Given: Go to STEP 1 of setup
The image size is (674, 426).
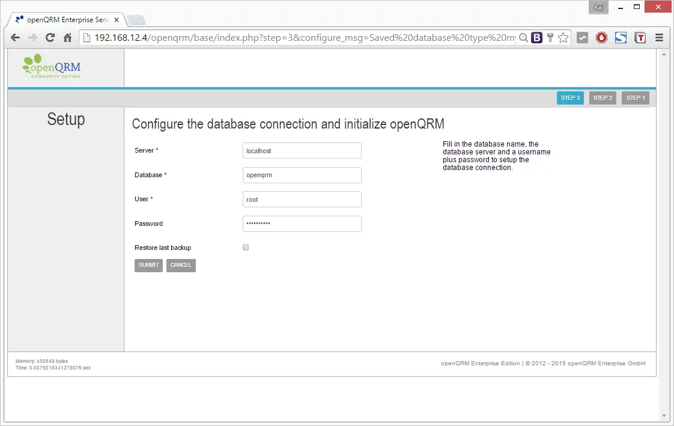Looking at the screenshot, I should (636, 98).
